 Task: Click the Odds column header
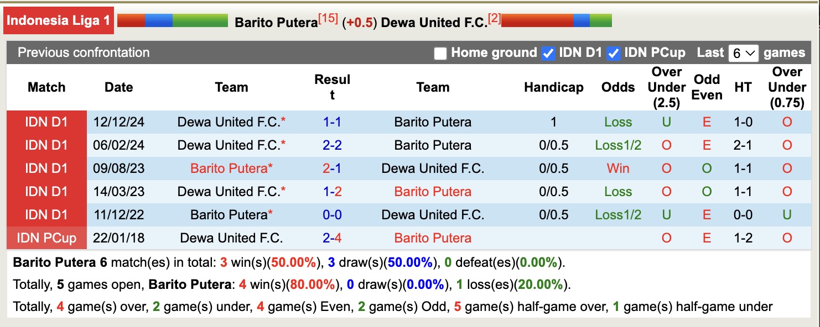(x=618, y=87)
